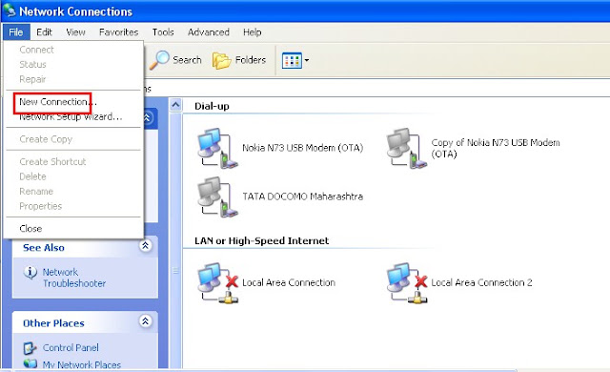
Task: Click the Network Troubleshooter info icon
Action: (30, 272)
